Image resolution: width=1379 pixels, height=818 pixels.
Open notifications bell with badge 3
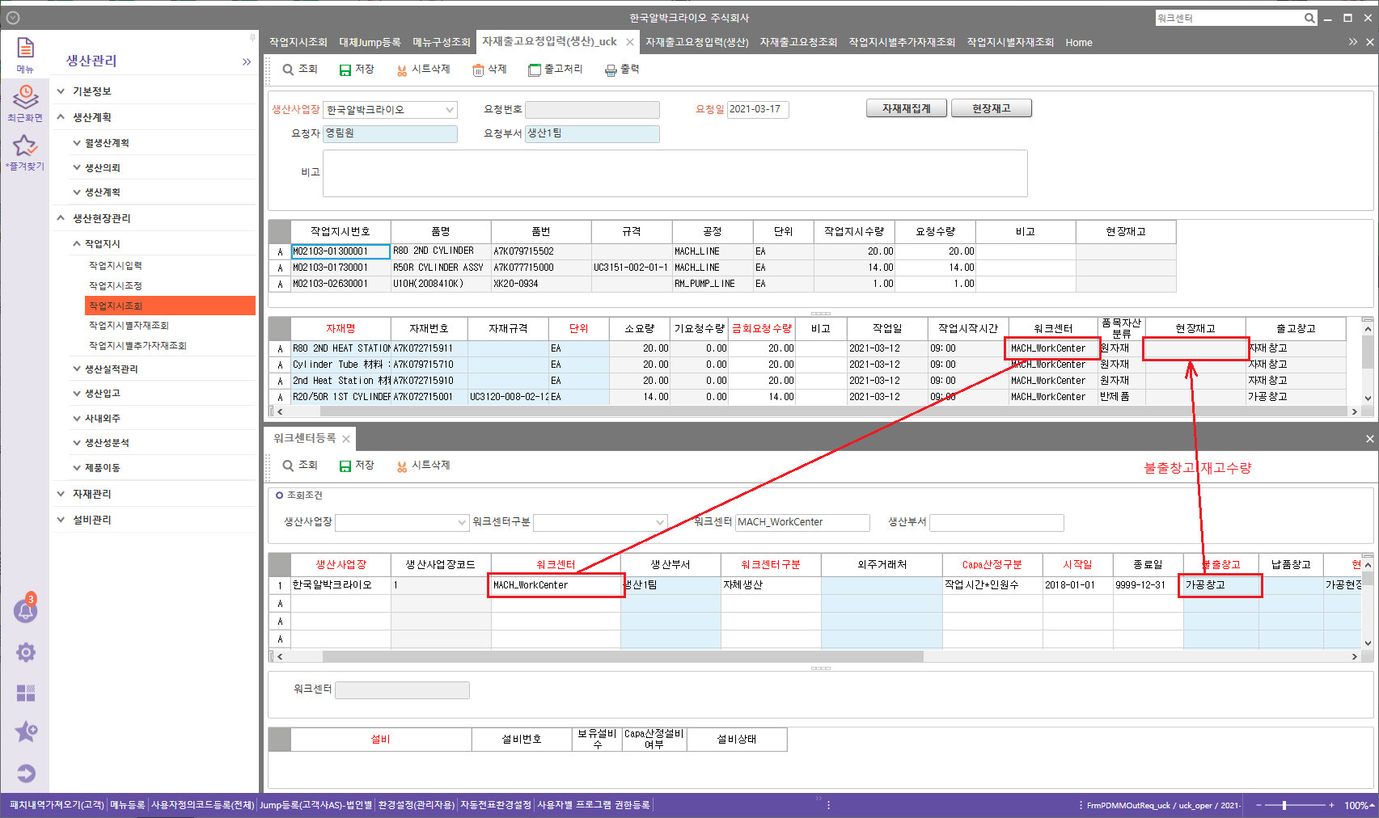pos(26,610)
